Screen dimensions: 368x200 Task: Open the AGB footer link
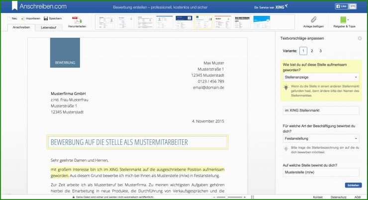pyautogui.click(x=358, y=197)
